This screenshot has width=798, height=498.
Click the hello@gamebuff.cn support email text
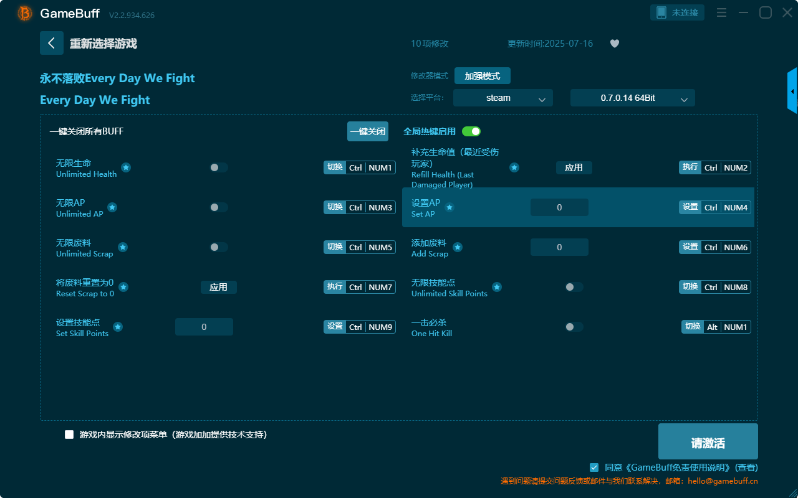pyautogui.click(x=723, y=481)
